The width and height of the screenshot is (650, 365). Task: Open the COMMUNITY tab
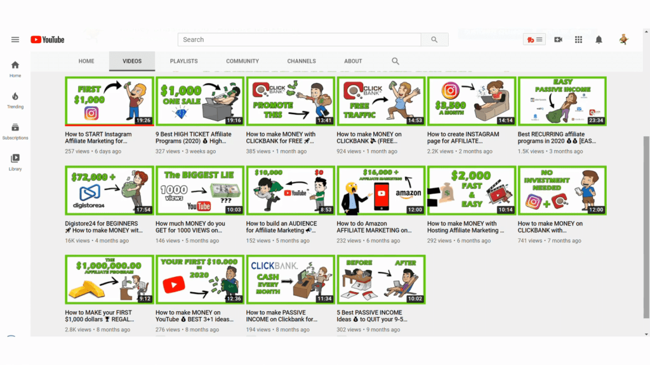pyautogui.click(x=242, y=61)
